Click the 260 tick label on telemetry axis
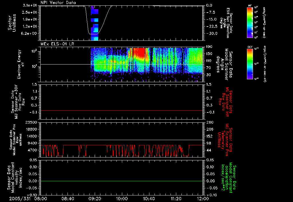293x202 pixels. pyautogui.click(x=210, y=122)
